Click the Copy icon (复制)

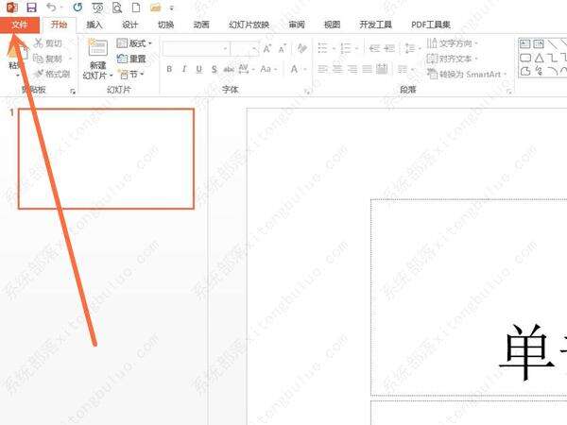pyautogui.click(x=39, y=59)
